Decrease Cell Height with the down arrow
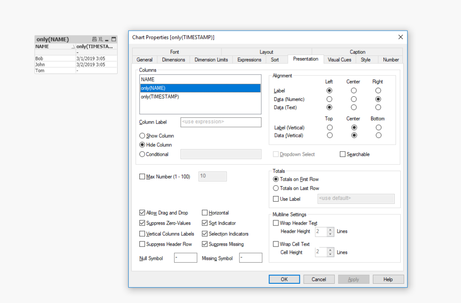Image resolution: width=461 pixels, height=303 pixels. (331, 255)
